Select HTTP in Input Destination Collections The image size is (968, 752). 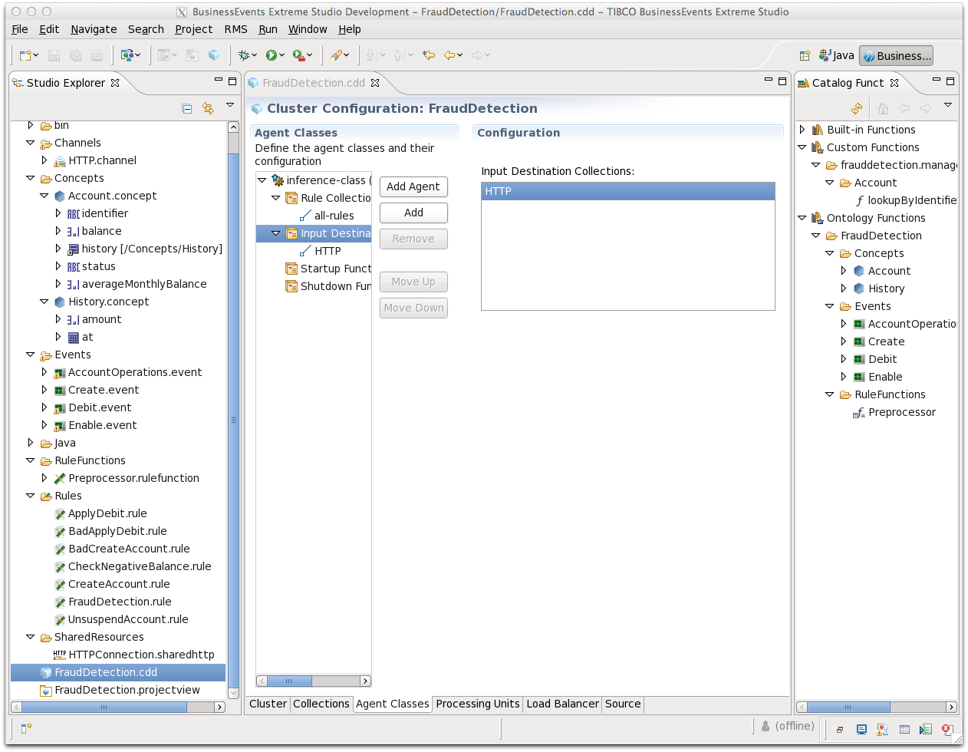(628, 191)
